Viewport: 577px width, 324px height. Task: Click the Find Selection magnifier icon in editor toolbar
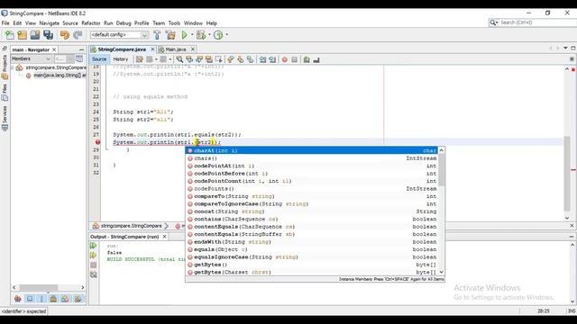click(179, 59)
